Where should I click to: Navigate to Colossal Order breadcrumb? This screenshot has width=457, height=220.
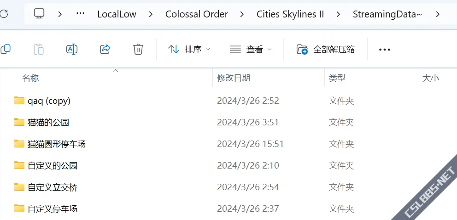[x=197, y=14]
